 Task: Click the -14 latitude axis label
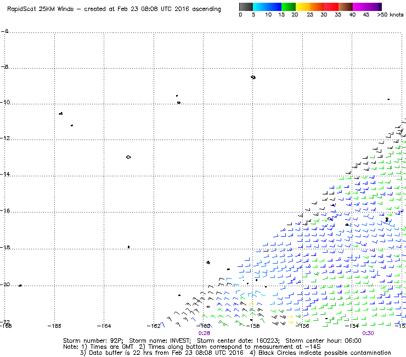click(x=5, y=174)
